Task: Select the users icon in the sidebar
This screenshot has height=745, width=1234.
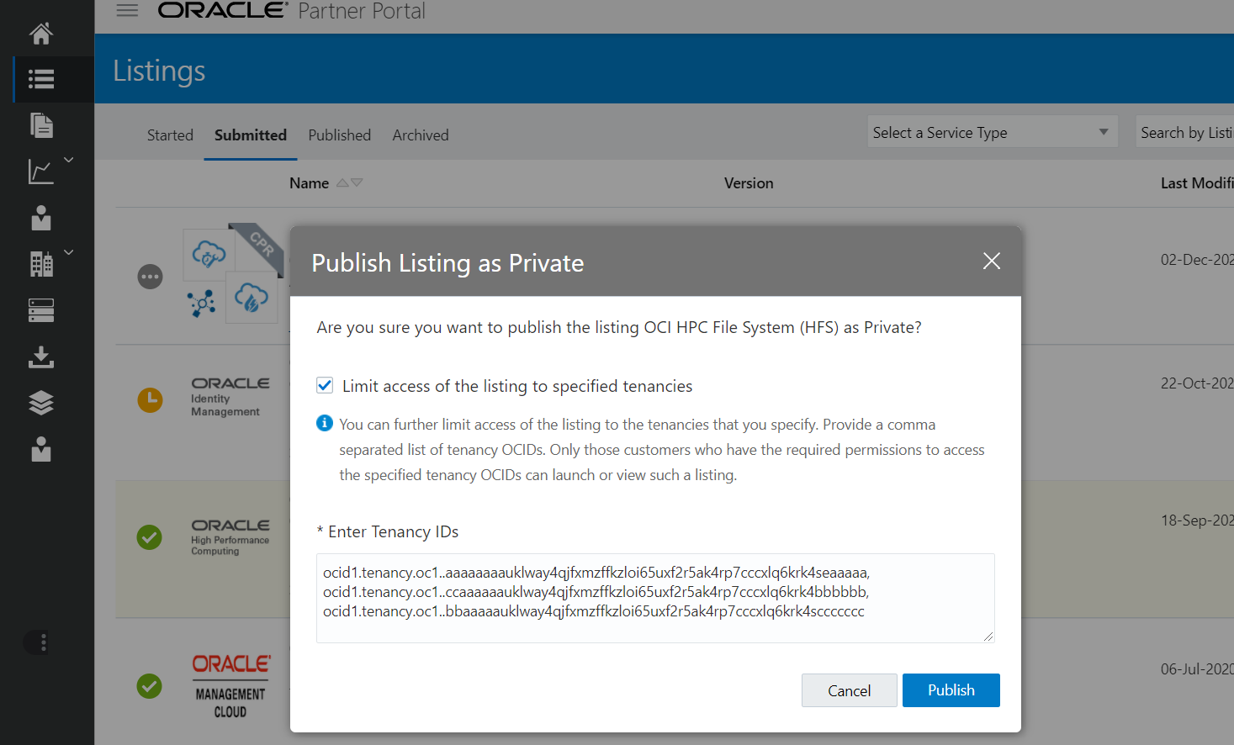Action: click(x=40, y=218)
